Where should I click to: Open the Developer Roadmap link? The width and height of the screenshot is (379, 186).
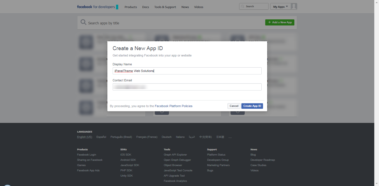tap(263, 160)
